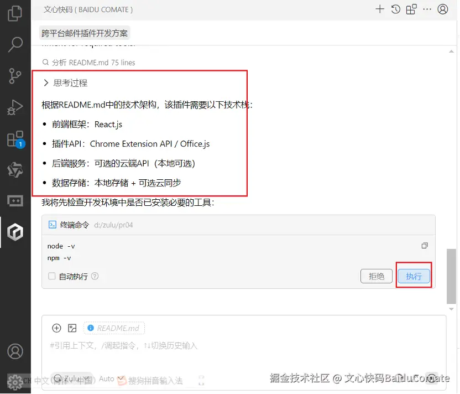Image resolution: width=460 pixels, height=394 pixels.
Task: Click the 执行 button
Action: pyautogui.click(x=414, y=276)
